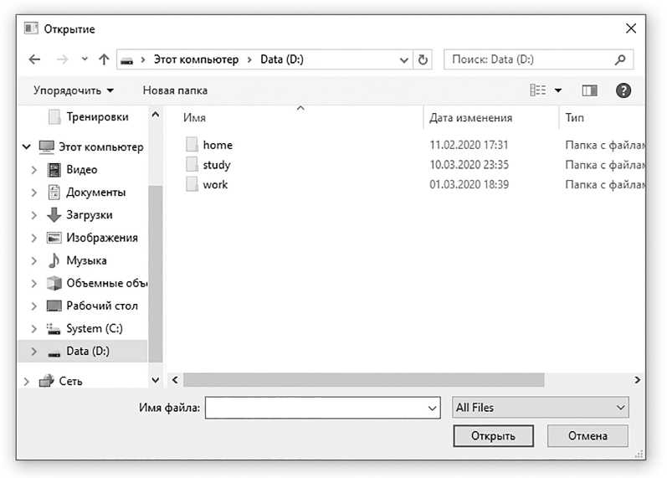This screenshot has width=667, height=478.
Task: Click the work folder icon
Action: tap(192, 184)
